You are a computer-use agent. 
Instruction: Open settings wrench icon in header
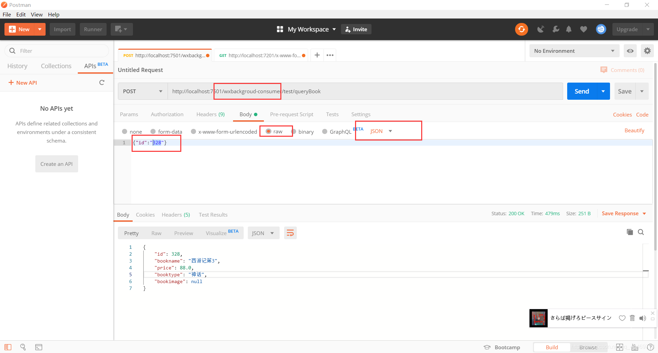(x=556, y=29)
